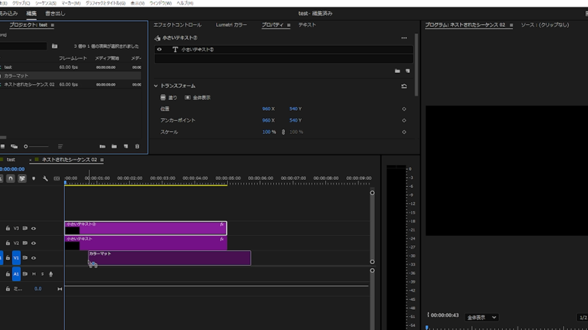The image size is (588, 330).
Task: Reset transform settings icon
Action: [404, 86]
